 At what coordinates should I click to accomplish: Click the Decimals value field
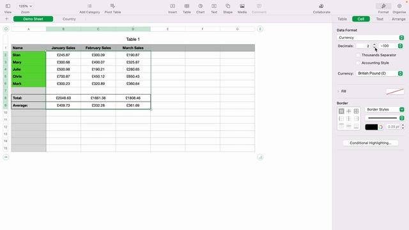click(364, 46)
